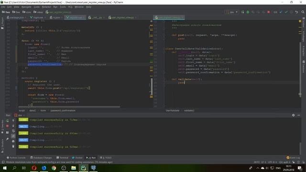Open the Navigate menu

pos(26,7)
